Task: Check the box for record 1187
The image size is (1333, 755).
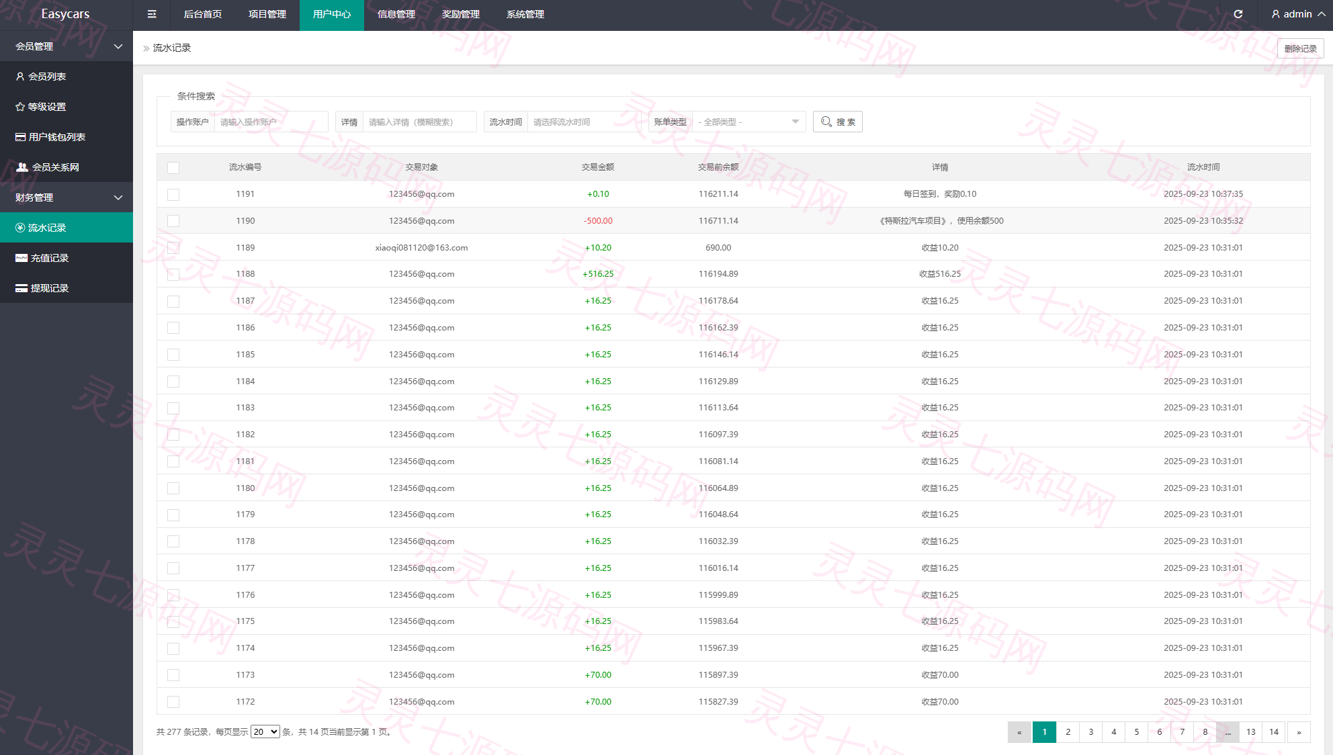Action: point(173,302)
